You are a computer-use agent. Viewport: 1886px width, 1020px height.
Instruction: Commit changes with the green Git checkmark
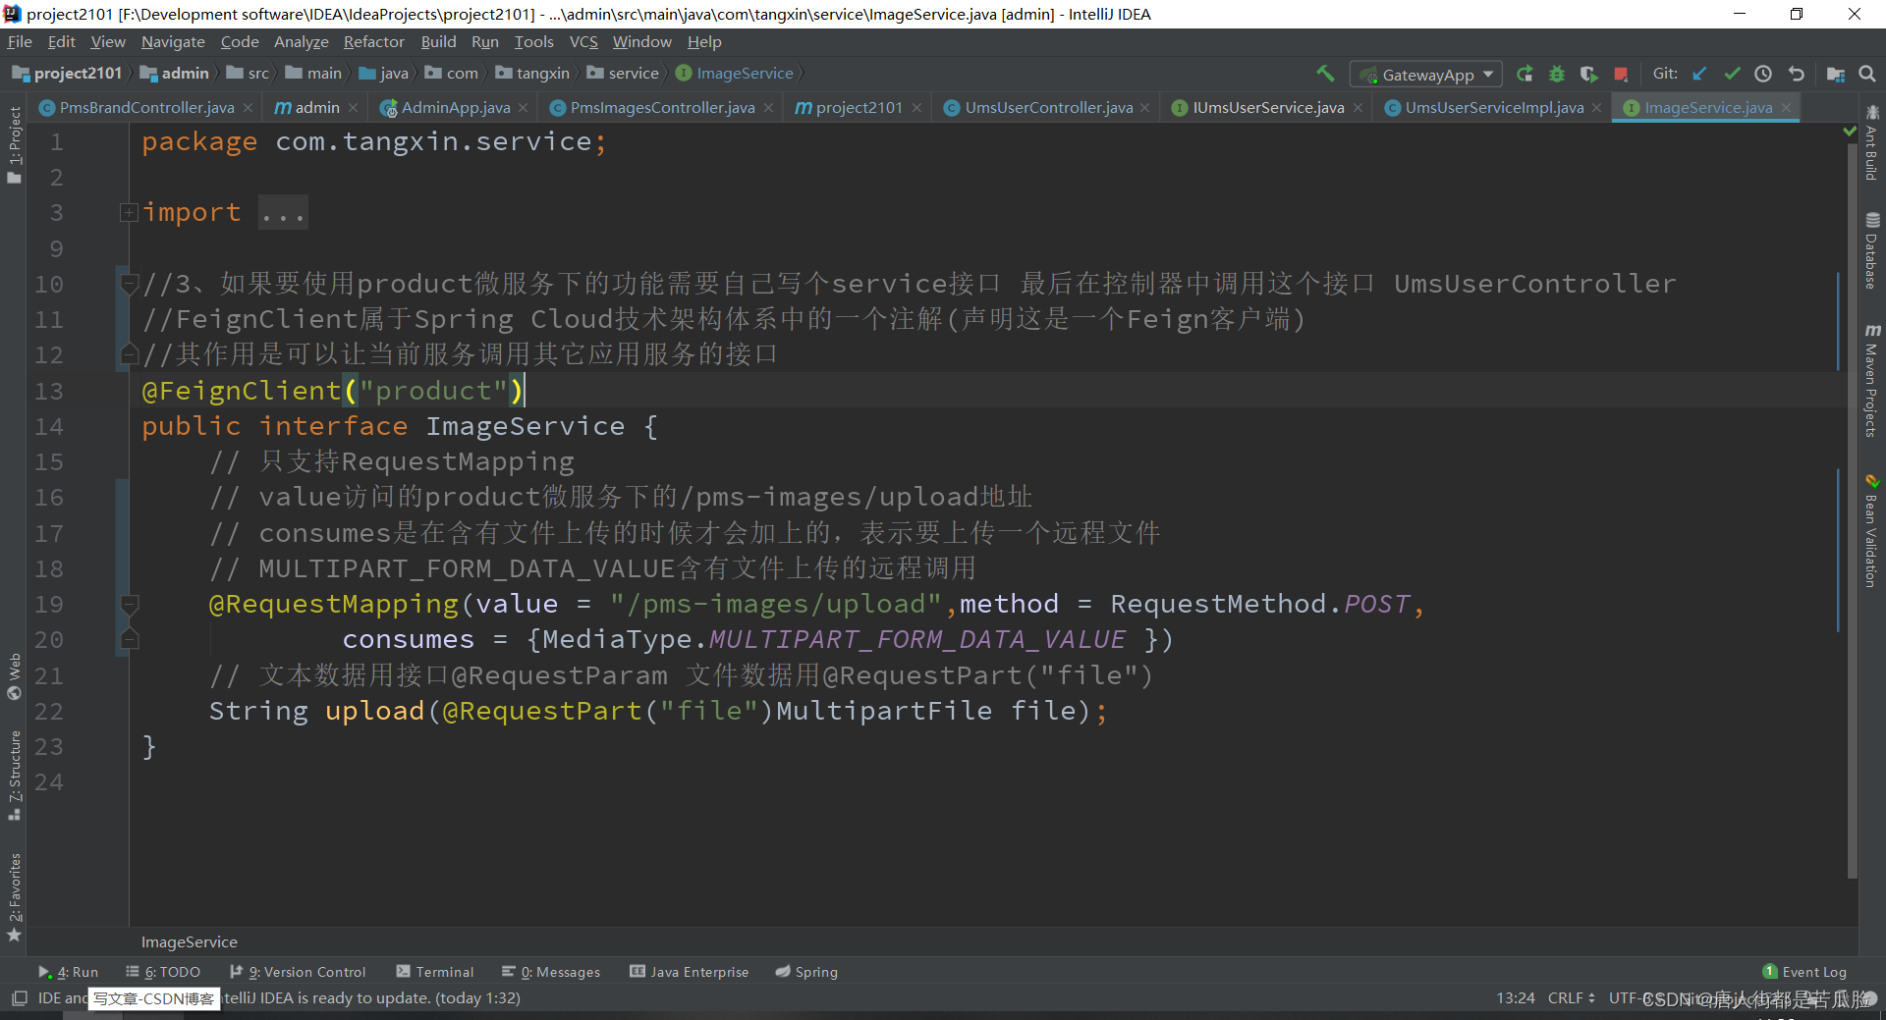1732,74
